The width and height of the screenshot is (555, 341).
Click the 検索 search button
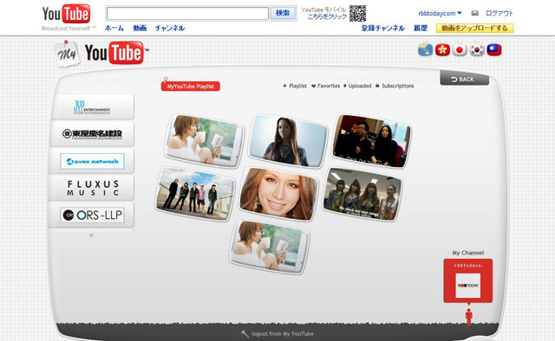tap(283, 14)
